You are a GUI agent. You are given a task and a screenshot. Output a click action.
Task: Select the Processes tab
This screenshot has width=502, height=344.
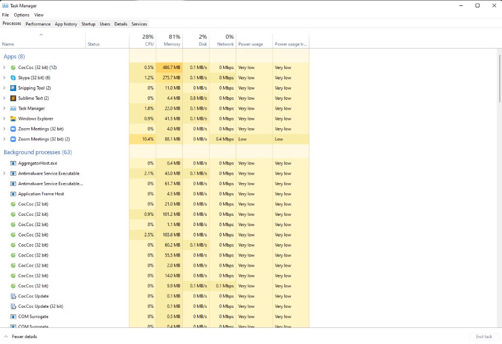12,23
